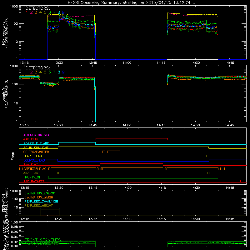
Task: Click the 0.98 y-axis label in livetime plot
Action: (x=14, y=227)
